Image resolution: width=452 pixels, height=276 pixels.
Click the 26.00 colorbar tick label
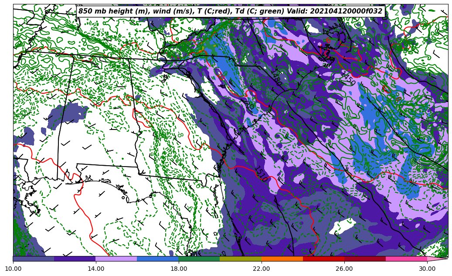[344, 269]
